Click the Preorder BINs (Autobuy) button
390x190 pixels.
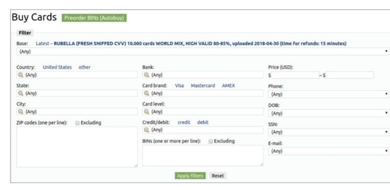(x=94, y=18)
